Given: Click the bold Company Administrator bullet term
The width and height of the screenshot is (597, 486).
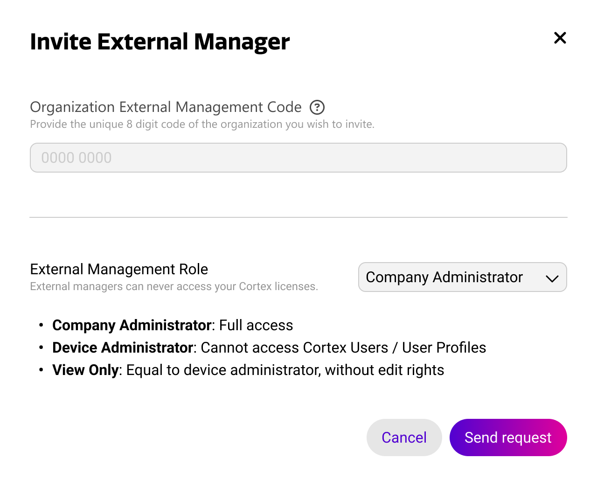Looking at the screenshot, I should pyautogui.click(x=132, y=325).
